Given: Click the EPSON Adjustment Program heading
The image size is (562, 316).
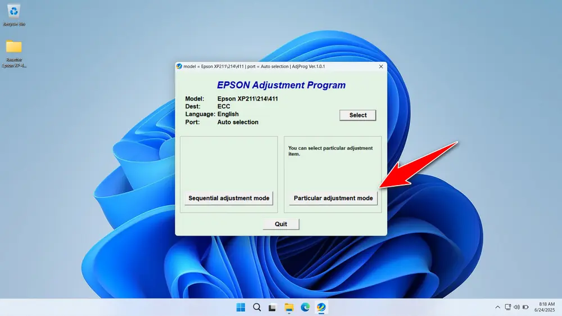Looking at the screenshot, I should 282,85.
